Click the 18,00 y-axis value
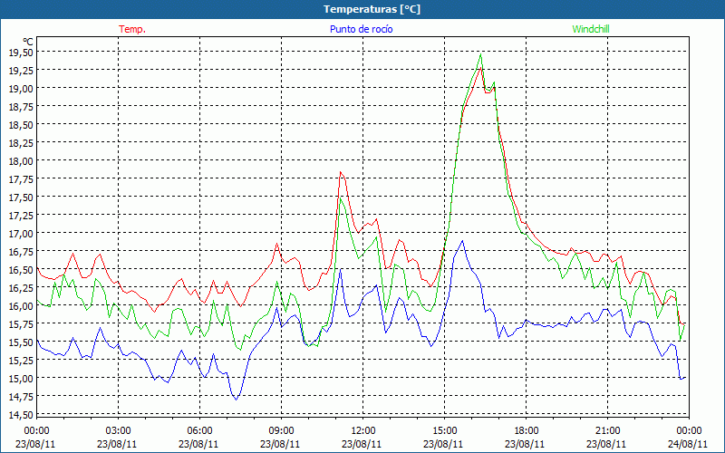Viewport: 725px width, 453px height. [x=21, y=161]
